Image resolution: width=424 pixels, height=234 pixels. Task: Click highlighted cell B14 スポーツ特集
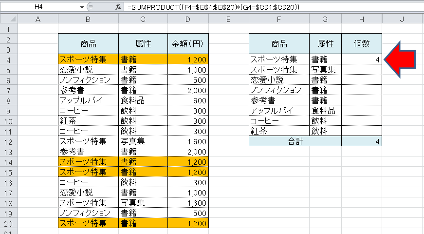88,162
